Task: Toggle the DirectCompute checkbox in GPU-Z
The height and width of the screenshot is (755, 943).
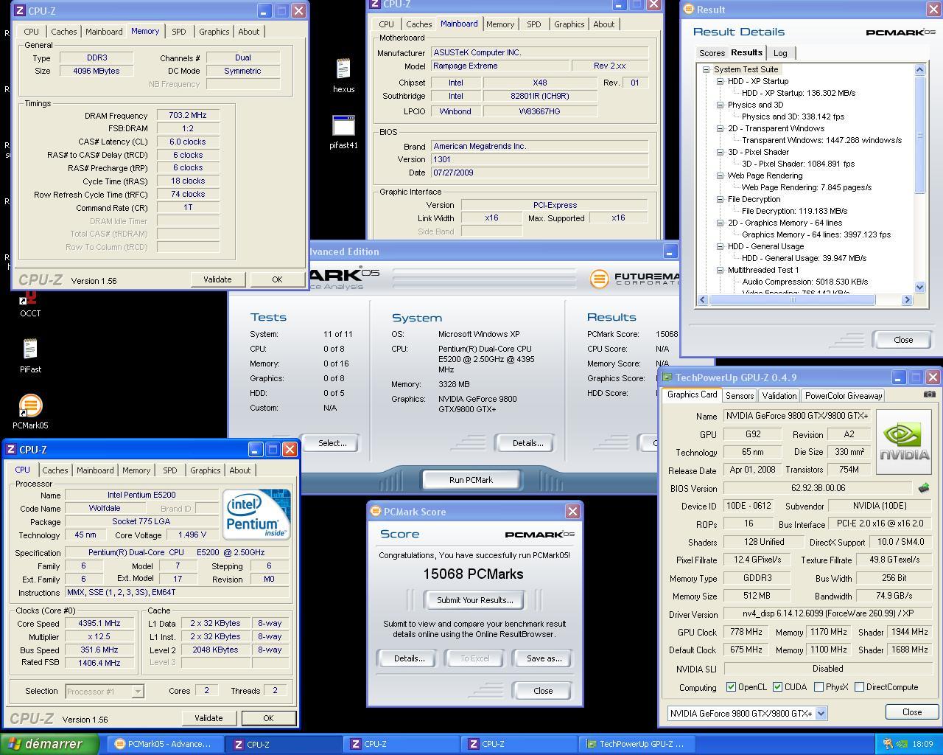Action: click(859, 687)
